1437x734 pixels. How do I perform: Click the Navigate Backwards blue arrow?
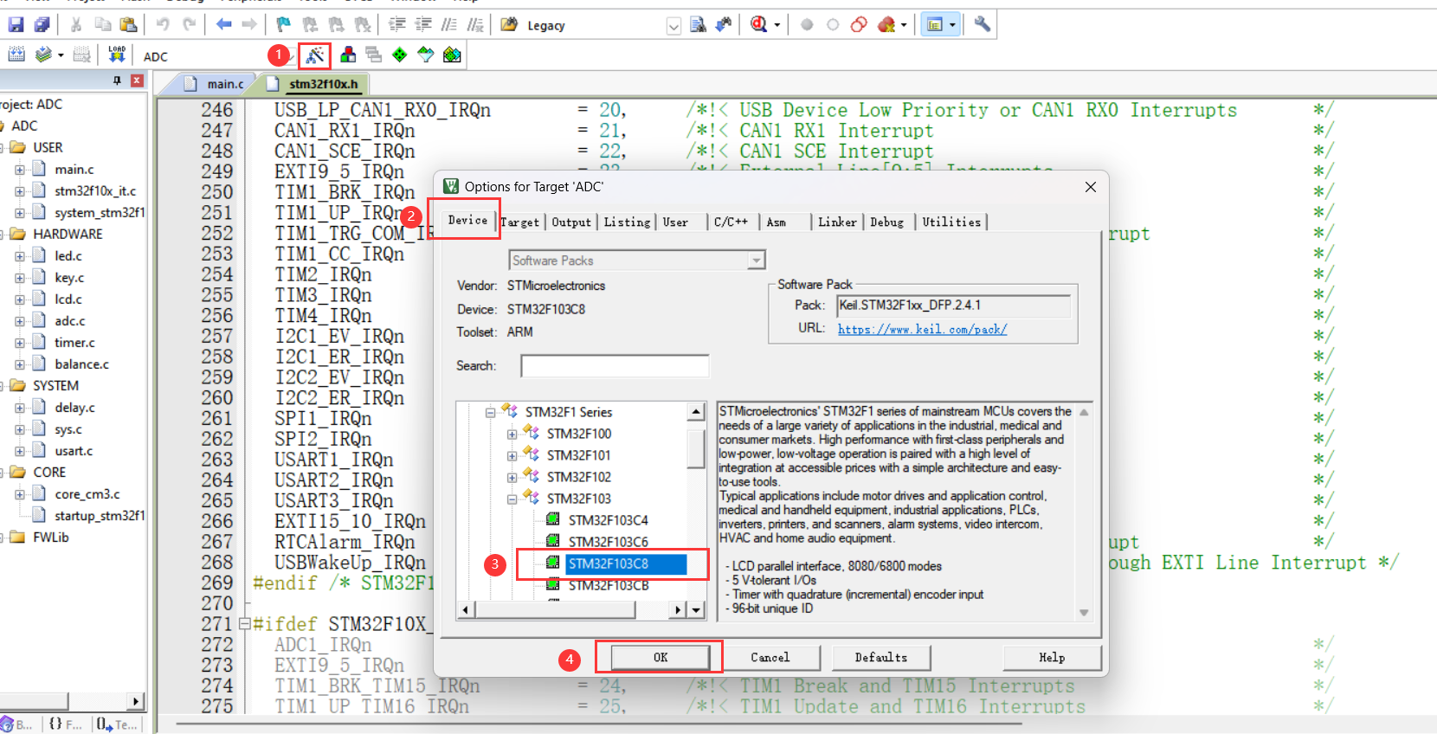tap(223, 24)
